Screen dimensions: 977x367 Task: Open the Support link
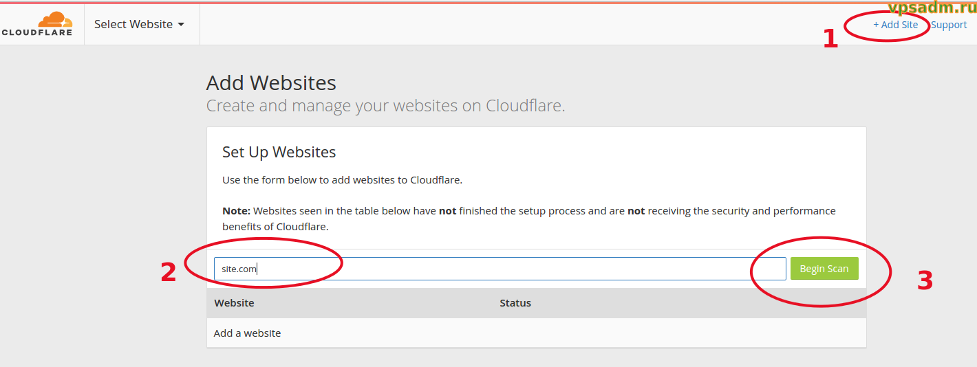[x=949, y=25]
